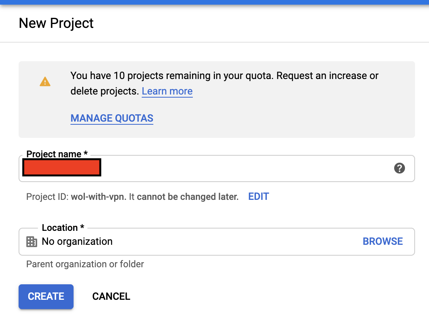Image resolution: width=429 pixels, height=330 pixels.
Task: Click the New Project page heading
Action: click(56, 23)
